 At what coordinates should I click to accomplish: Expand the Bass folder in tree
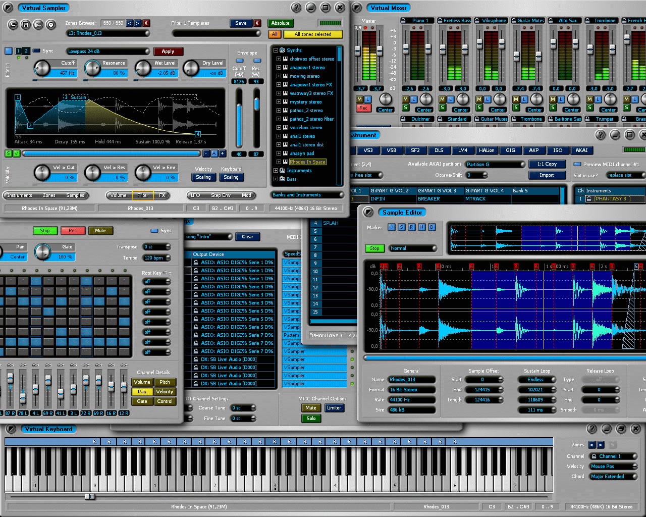pyautogui.click(x=276, y=179)
